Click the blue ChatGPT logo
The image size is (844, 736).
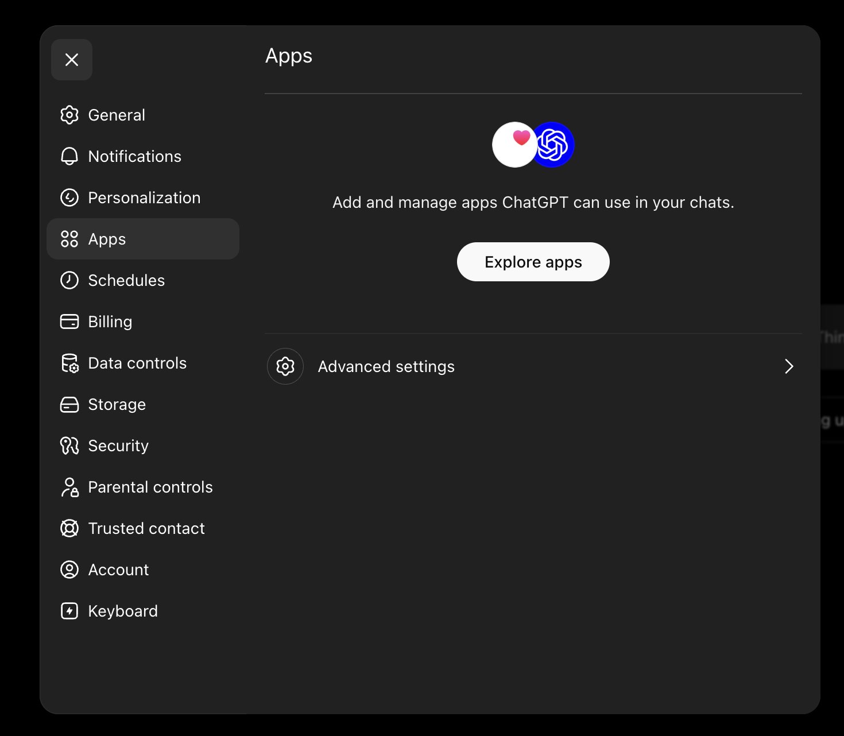pyautogui.click(x=552, y=145)
